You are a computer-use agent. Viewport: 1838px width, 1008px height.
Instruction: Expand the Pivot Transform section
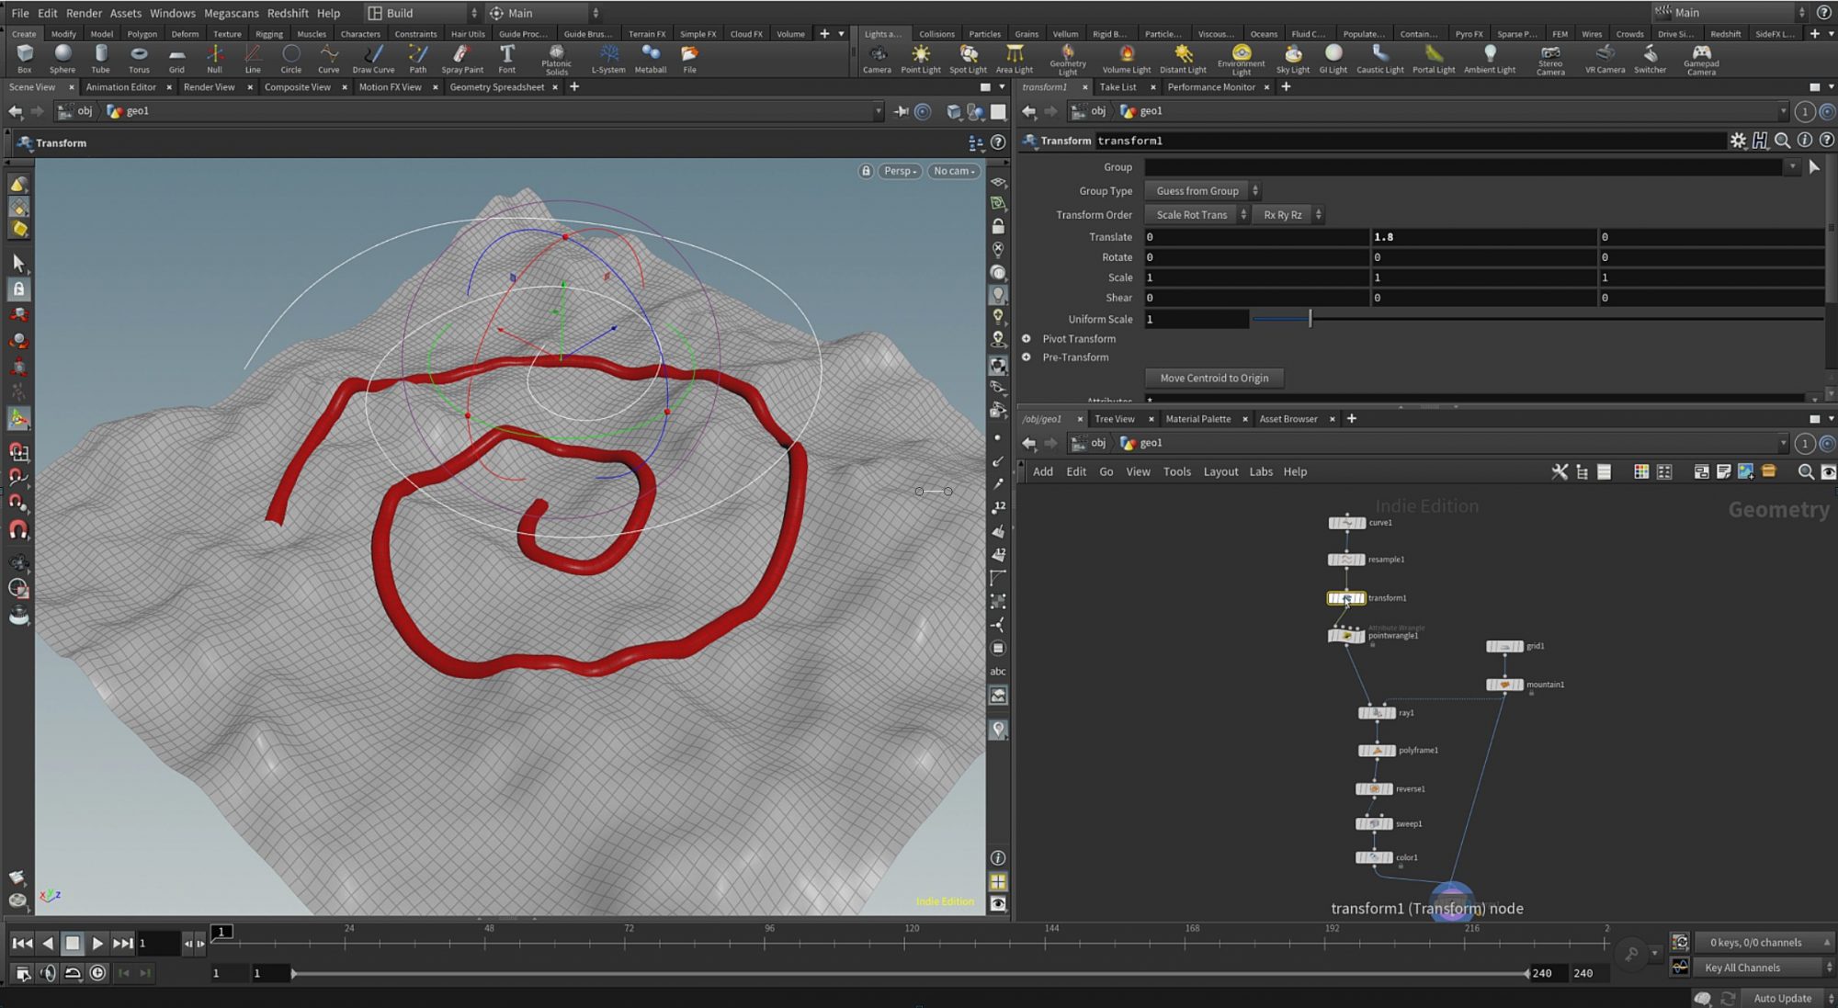(x=1026, y=339)
